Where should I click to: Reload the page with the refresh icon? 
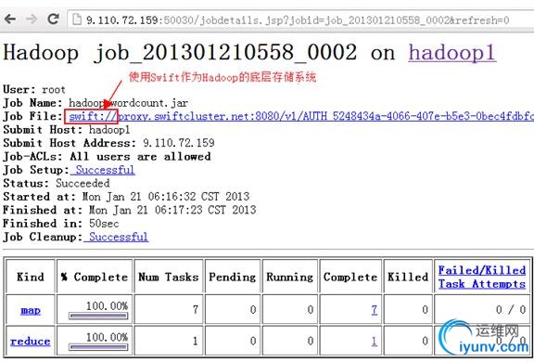point(53,19)
